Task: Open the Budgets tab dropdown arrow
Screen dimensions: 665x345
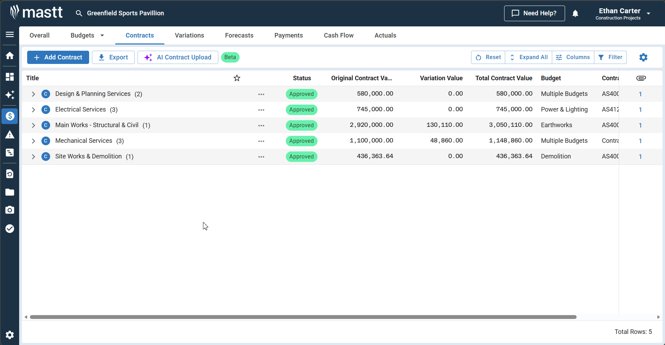Action: 102,35
